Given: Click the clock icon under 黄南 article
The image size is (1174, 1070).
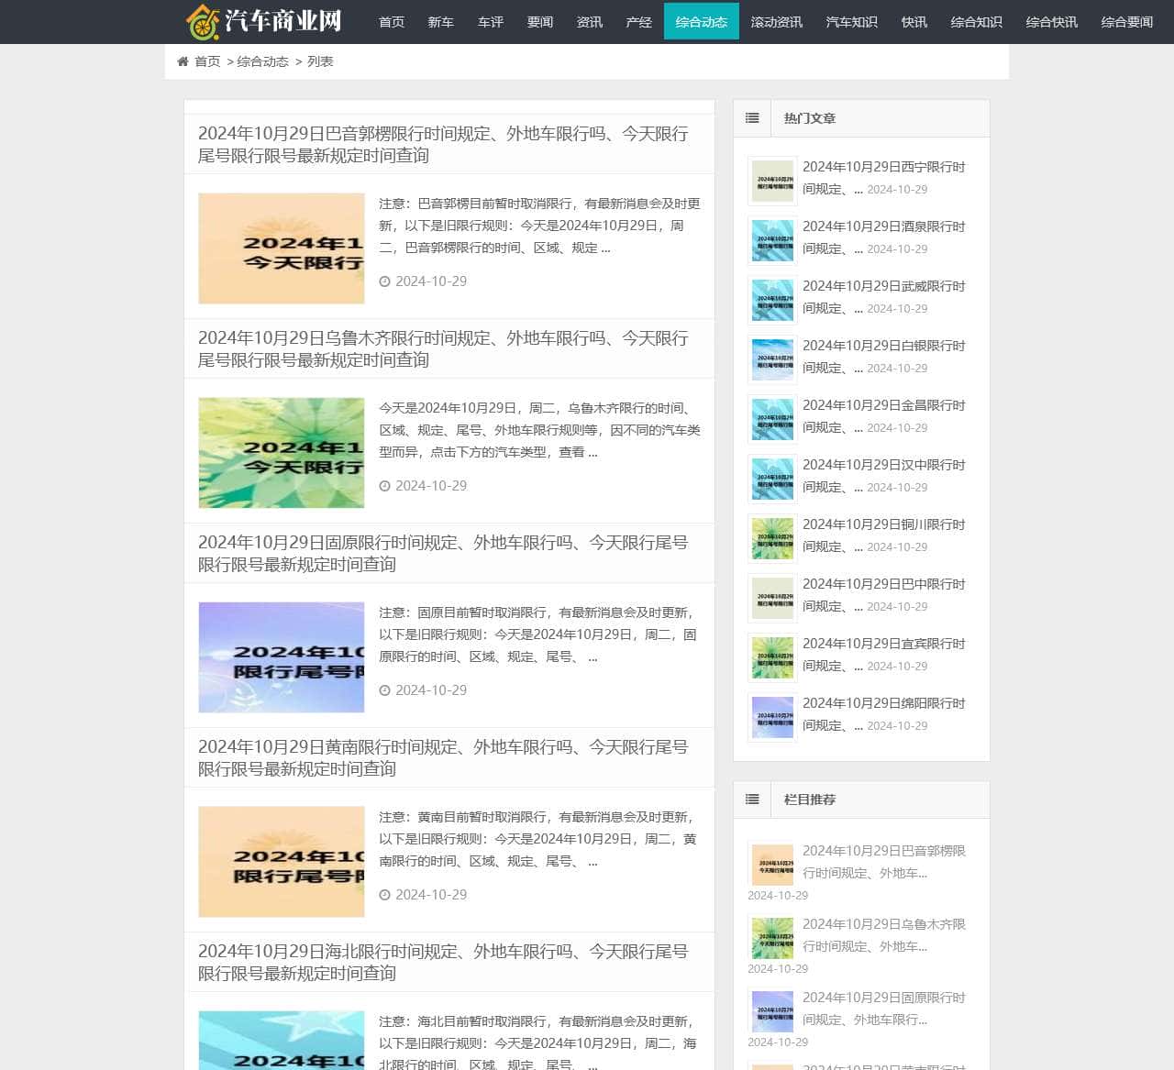Looking at the screenshot, I should [385, 895].
